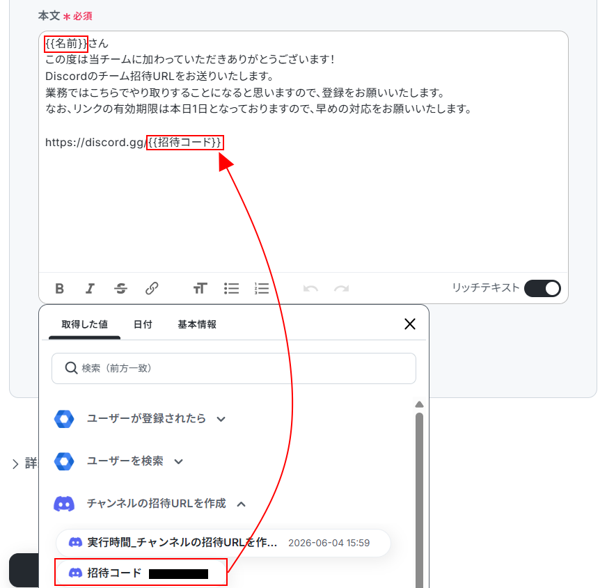The image size is (607, 588).
Task: Insert a numbered list
Action: point(262,288)
